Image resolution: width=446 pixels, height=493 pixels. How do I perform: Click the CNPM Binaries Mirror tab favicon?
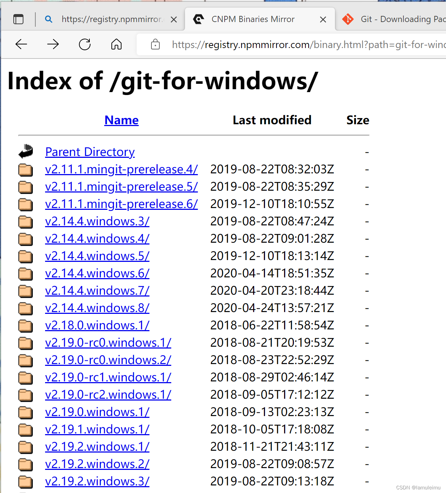click(198, 19)
